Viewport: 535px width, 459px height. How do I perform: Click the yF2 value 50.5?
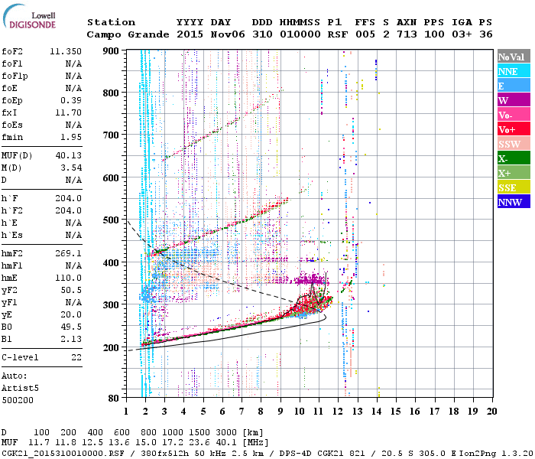click(71, 290)
